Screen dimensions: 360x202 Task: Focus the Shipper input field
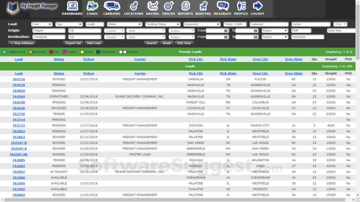point(49,31)
